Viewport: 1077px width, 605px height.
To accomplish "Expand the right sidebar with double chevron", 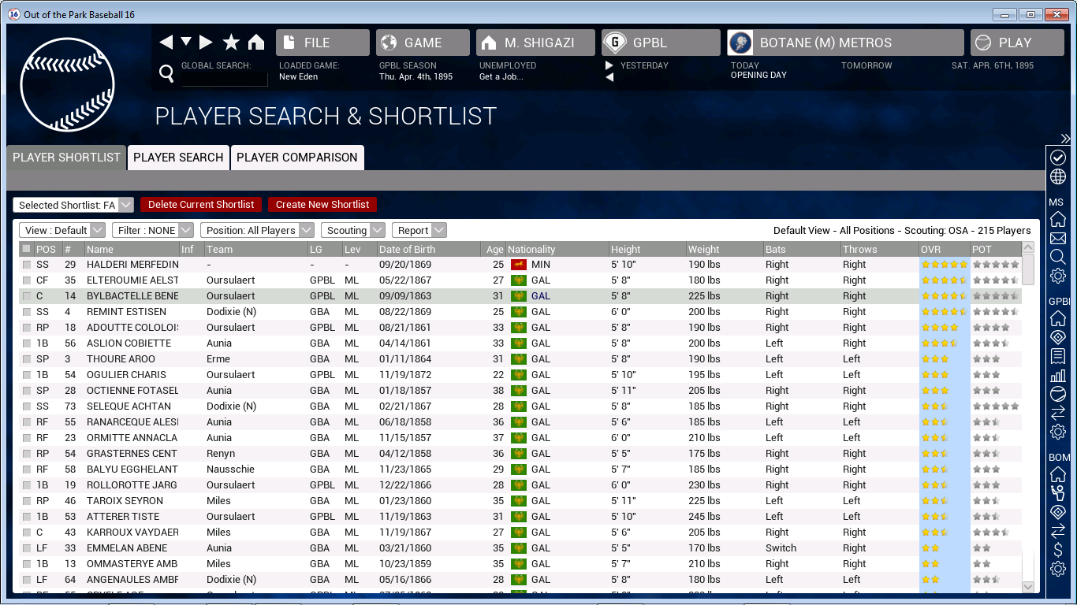I will click(x=1065, y=139).
